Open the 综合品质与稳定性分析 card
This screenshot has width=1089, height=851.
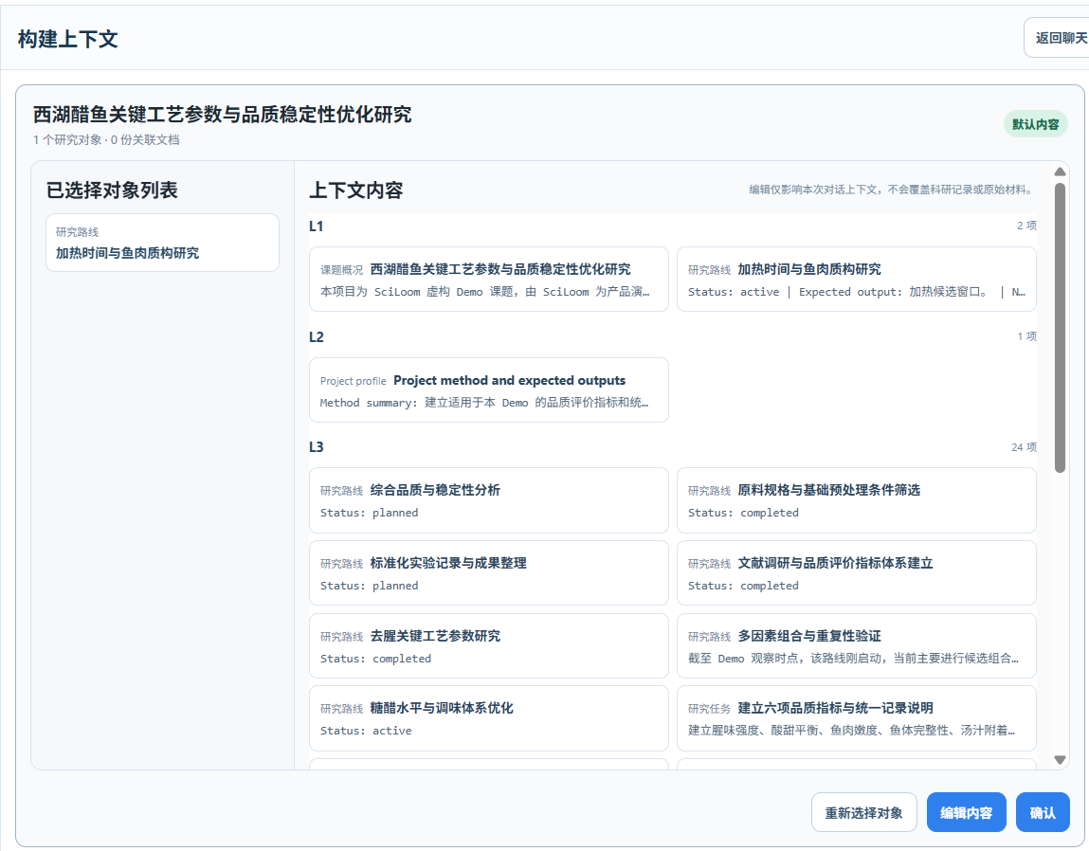pos(489,500)
